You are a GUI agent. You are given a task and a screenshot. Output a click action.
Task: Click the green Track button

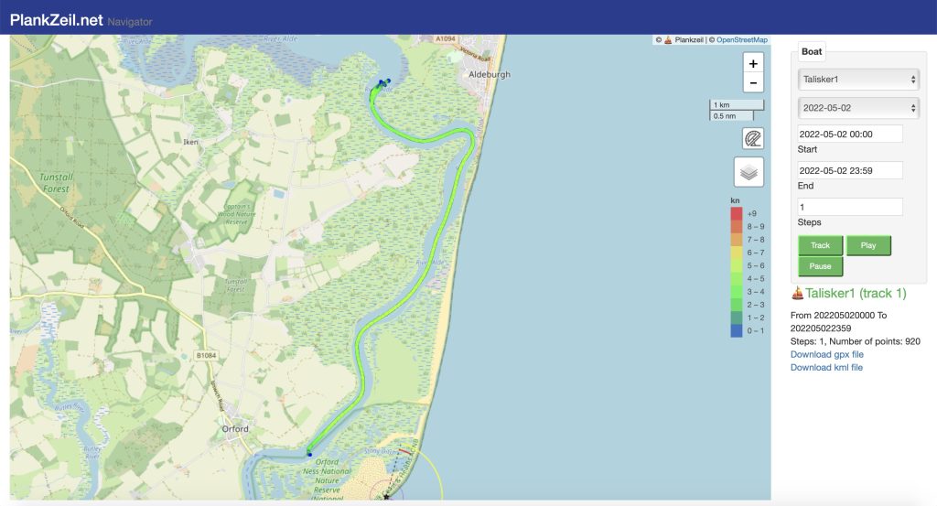pos(821,245)
